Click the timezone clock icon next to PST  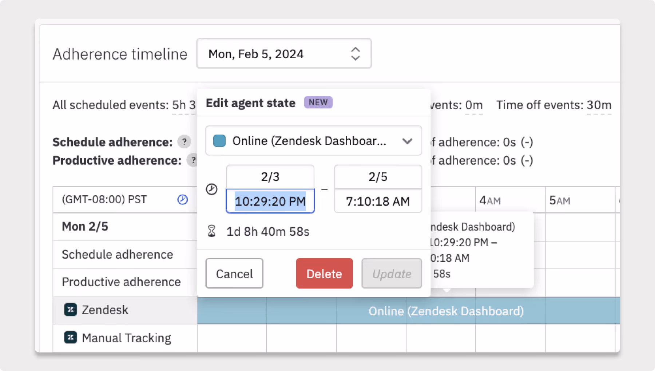pos(182,199)
